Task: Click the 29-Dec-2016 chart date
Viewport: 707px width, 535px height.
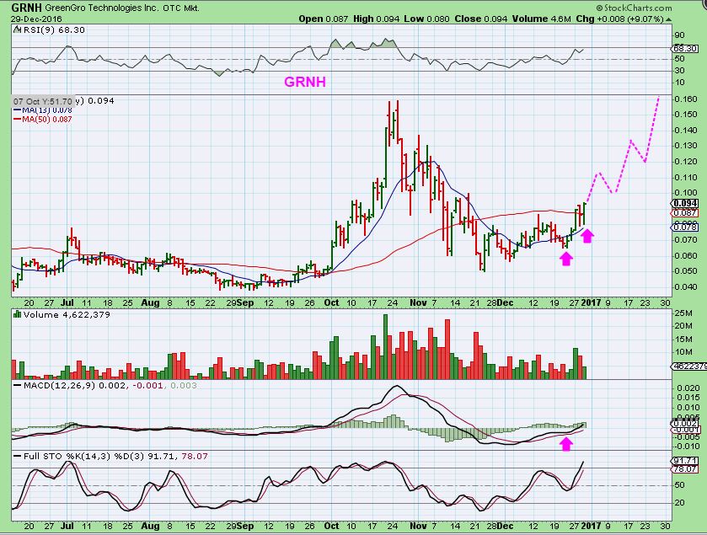Action: [36, 19]
